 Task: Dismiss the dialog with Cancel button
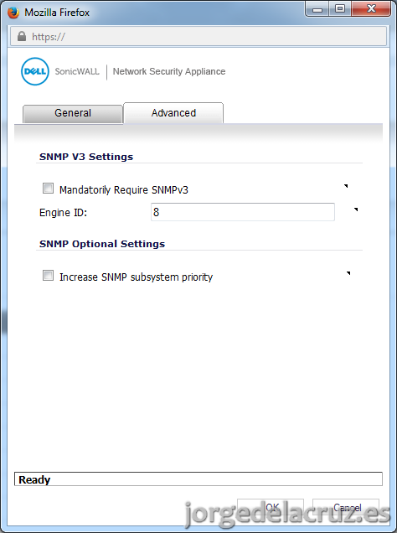[x=346, y=508]
